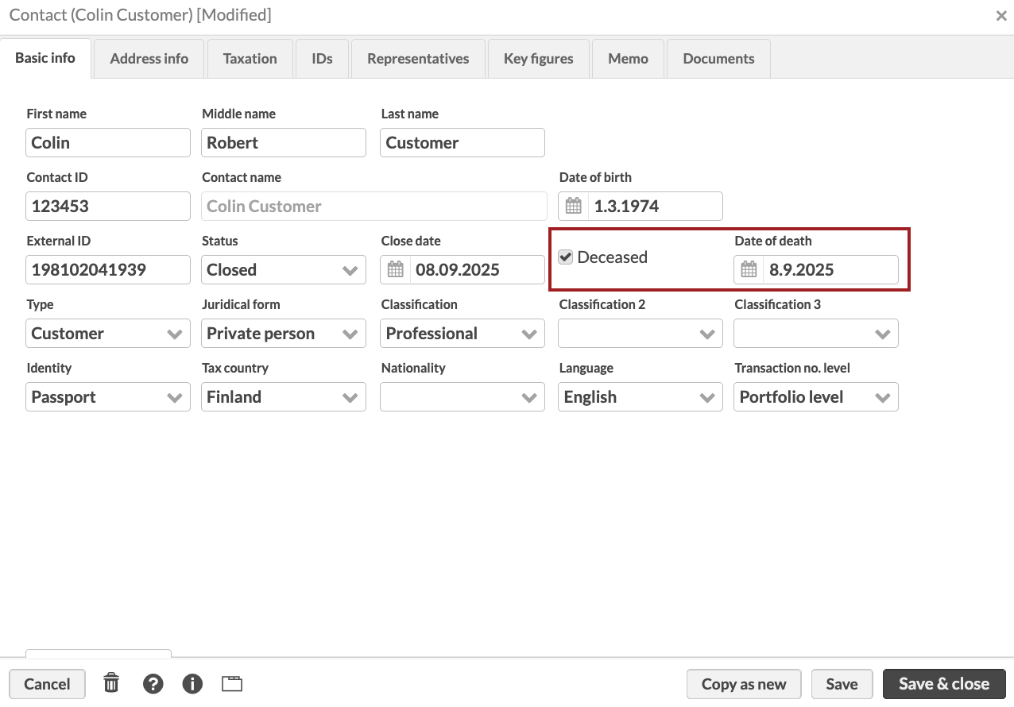Expand the Classification 3 dropdown
Image resolution: width=1014 pixels, height=707 pixels.
(x=816, y=333)
